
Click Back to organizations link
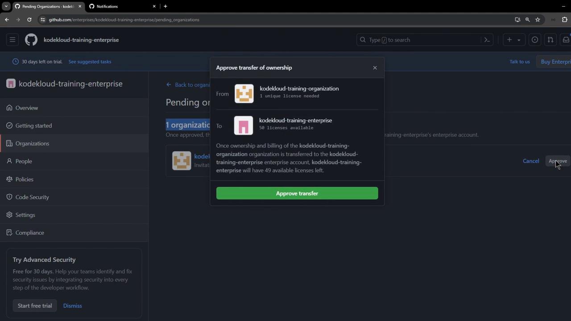pos(188,85)
